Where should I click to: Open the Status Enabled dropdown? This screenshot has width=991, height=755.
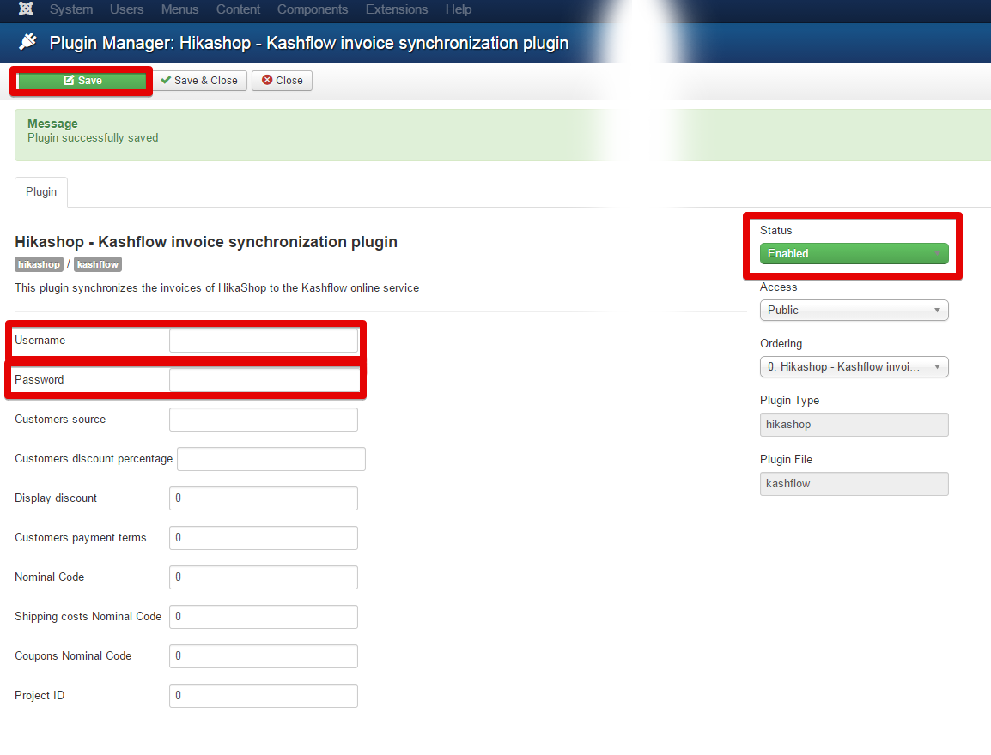[854, 254]
